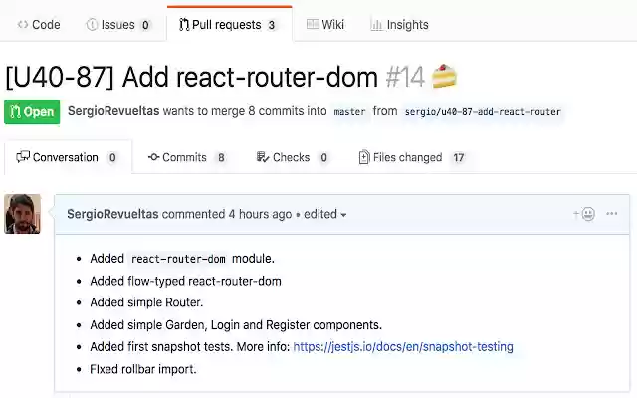
Task: Open the Wiki tab
Action: pyautogui.click(x=325, y=25)
